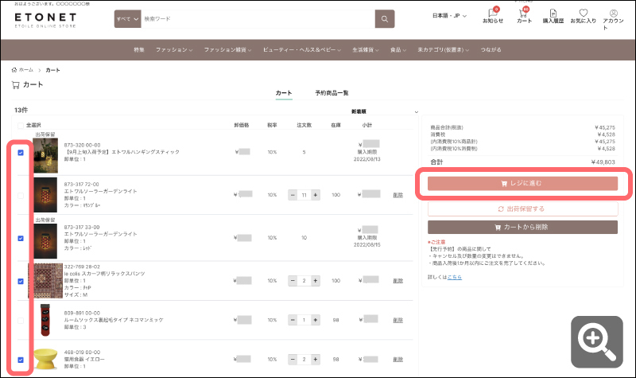This screenshot has width=636, height=378.
Task: Decrease quantity of スカーフ柄リラックスパンツ
Action: click(293, 281)
